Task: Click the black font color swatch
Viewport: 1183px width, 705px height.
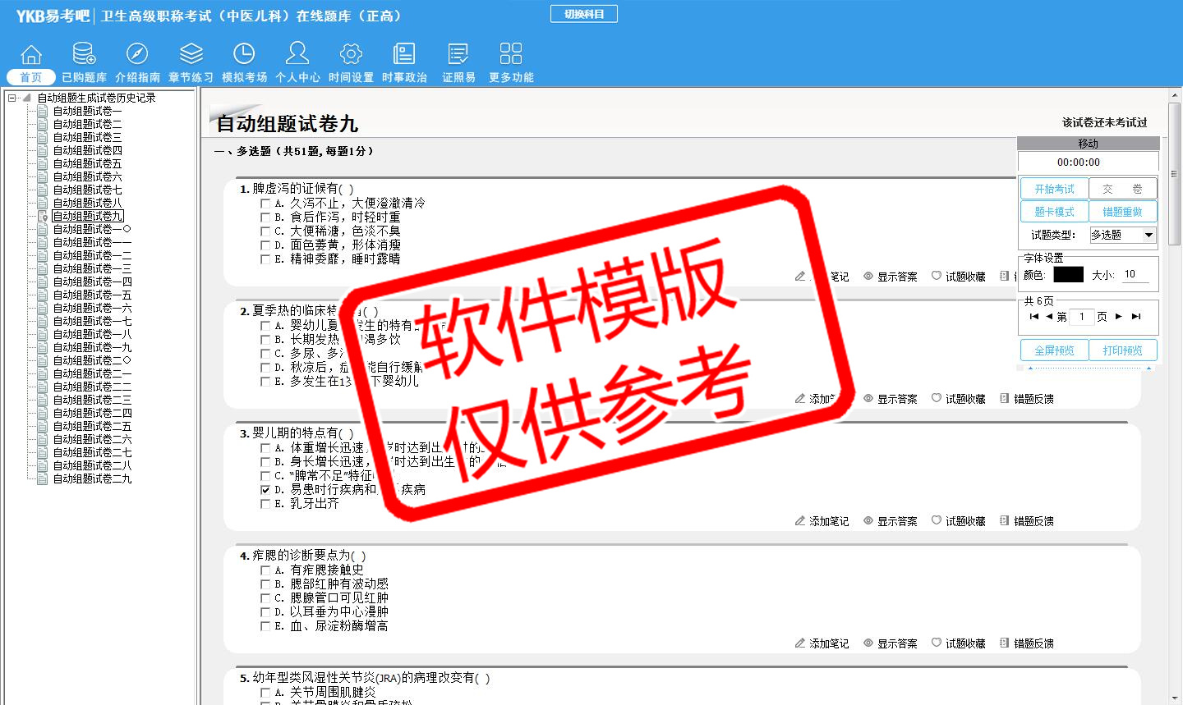Action: point(1068,275)
